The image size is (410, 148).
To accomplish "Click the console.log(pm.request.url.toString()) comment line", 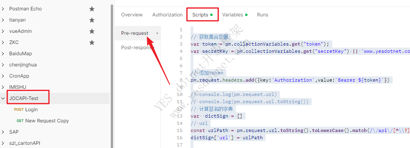I will pyautogui.click(x=250, y=102).
